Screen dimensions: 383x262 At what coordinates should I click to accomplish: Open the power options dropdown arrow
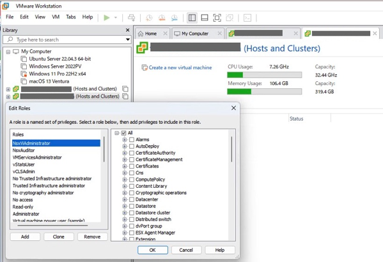click(116, 18)
